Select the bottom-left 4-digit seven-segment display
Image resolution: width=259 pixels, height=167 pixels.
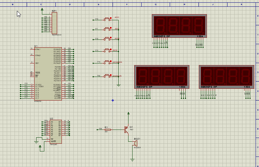[x=162, y=77]
